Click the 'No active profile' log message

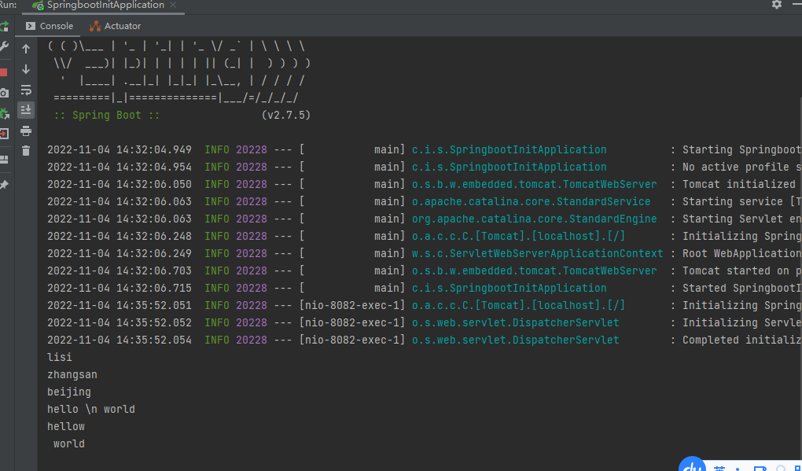741,167
